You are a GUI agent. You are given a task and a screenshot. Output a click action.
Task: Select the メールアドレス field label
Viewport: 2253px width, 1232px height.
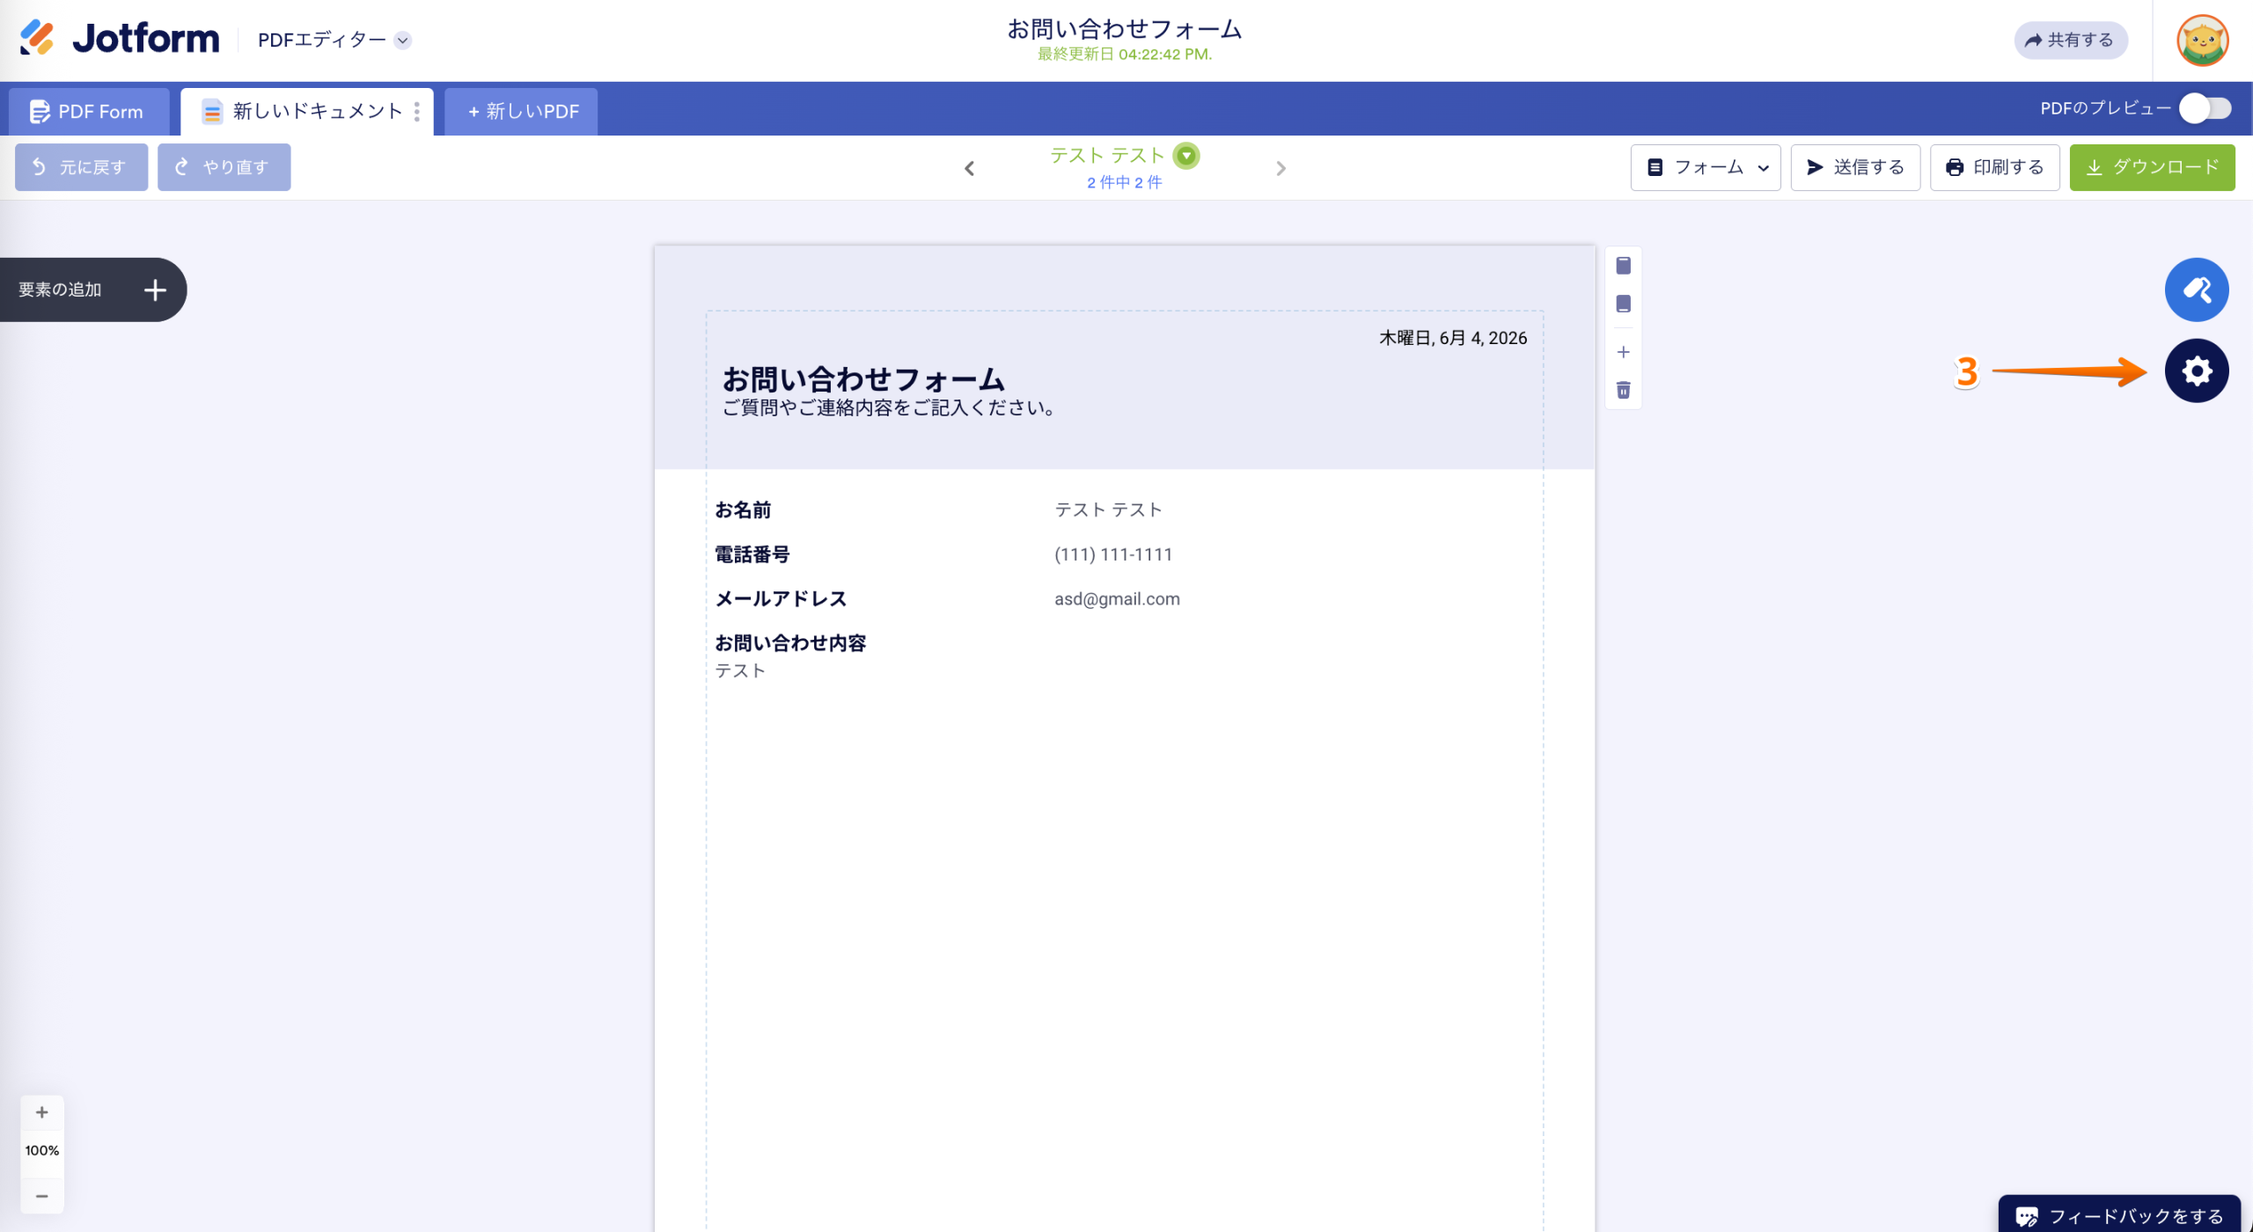pos(781,598)
